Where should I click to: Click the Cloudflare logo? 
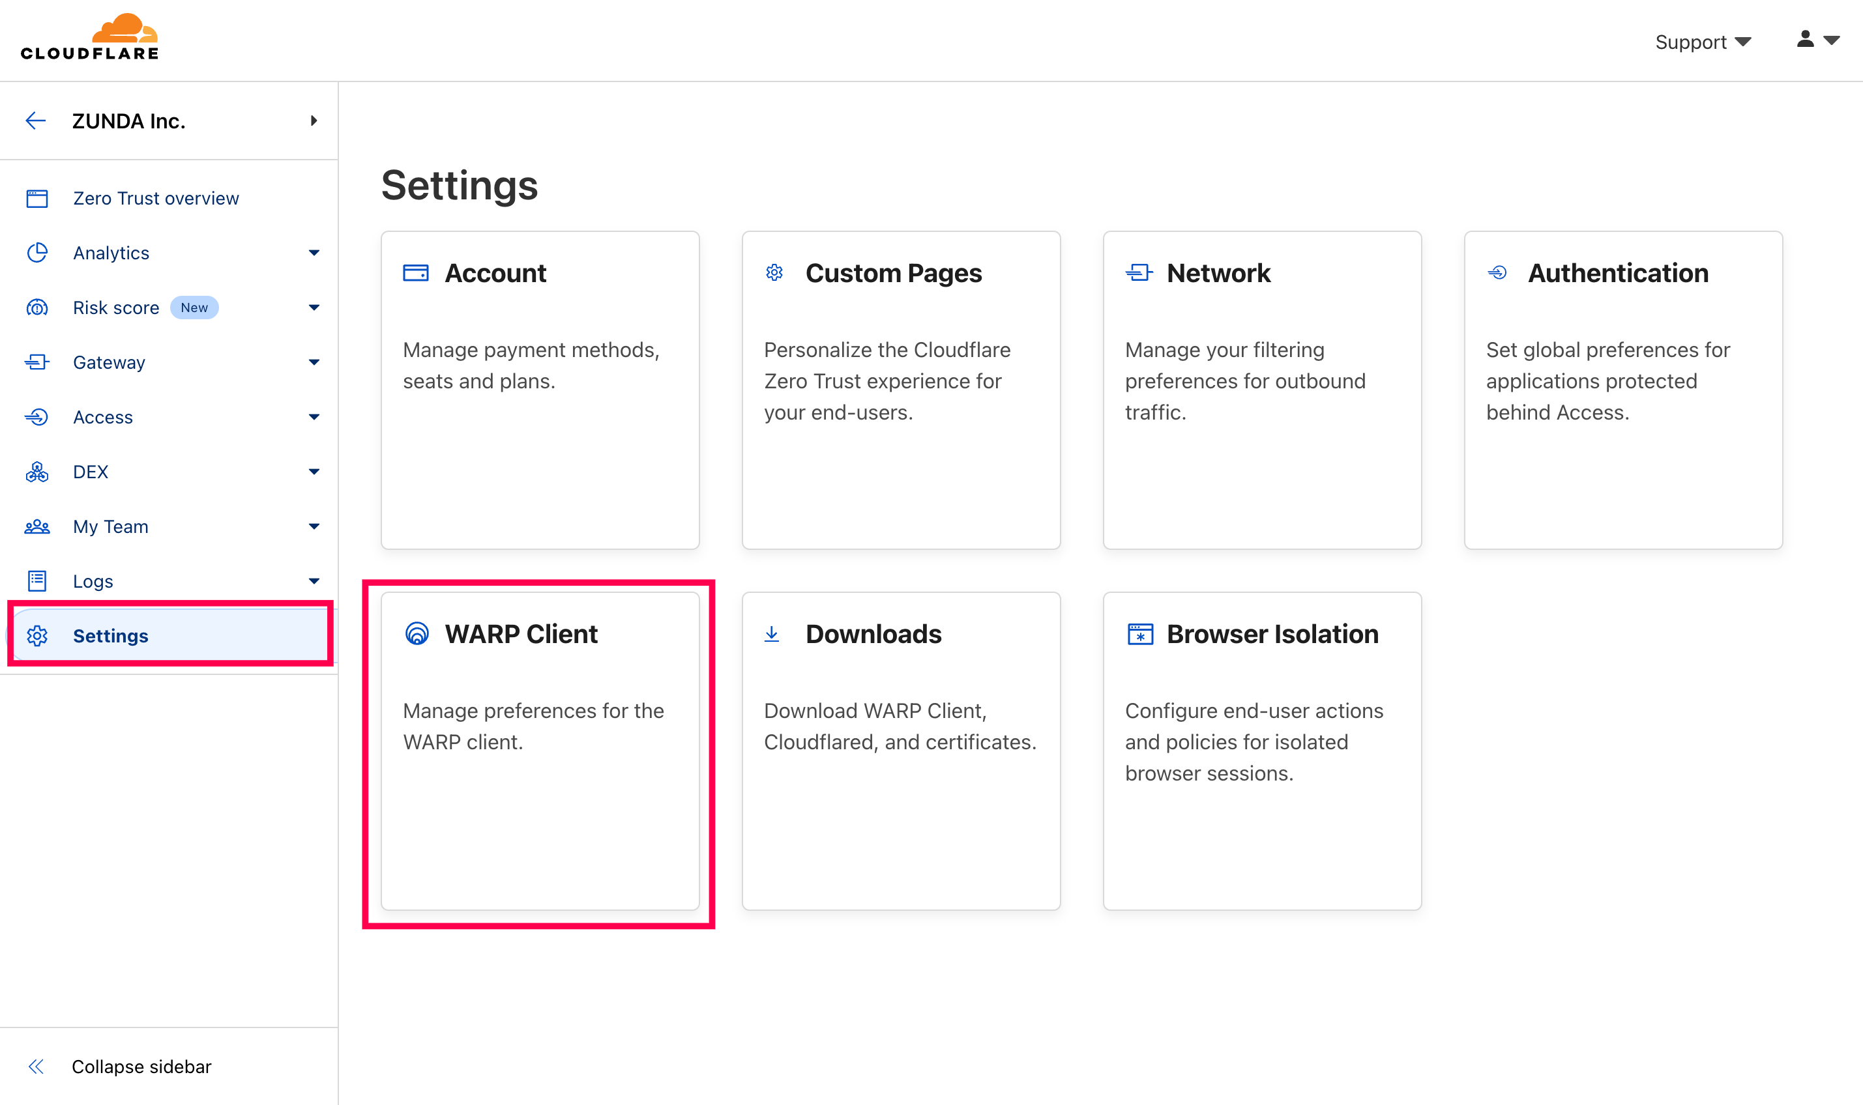click(x=89, y=36)
